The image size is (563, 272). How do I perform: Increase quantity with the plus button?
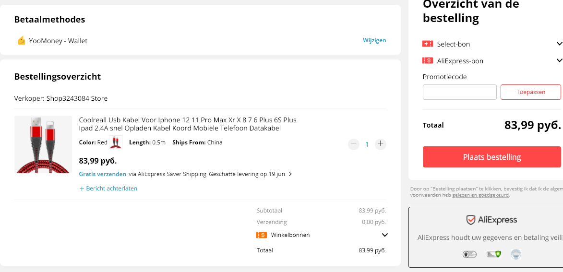381,144
